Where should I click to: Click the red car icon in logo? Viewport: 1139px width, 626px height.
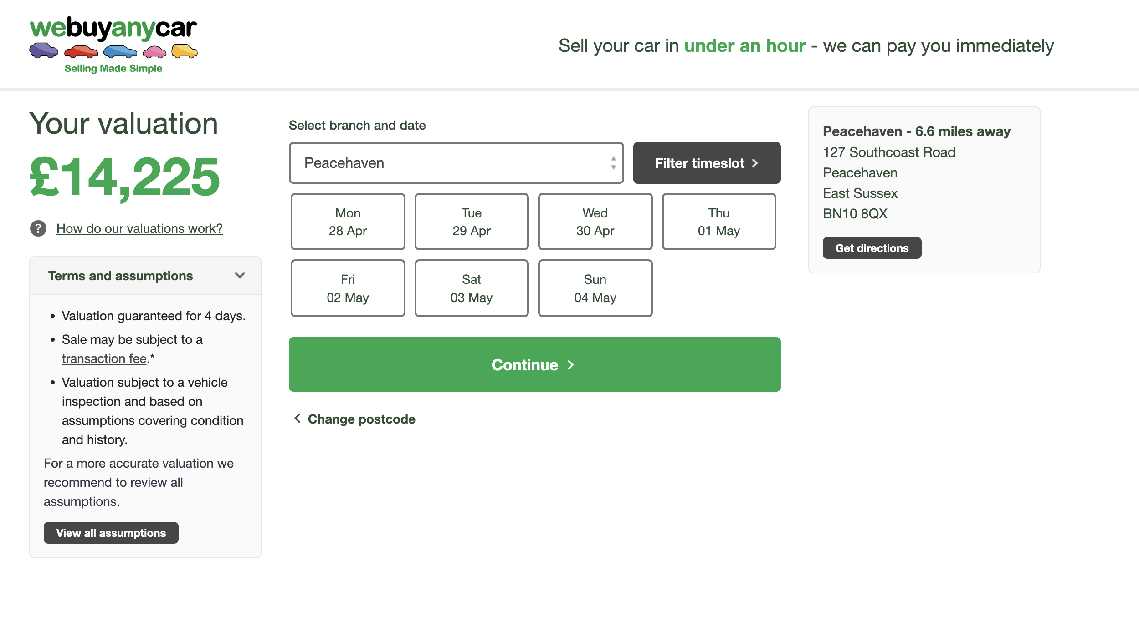82,52
